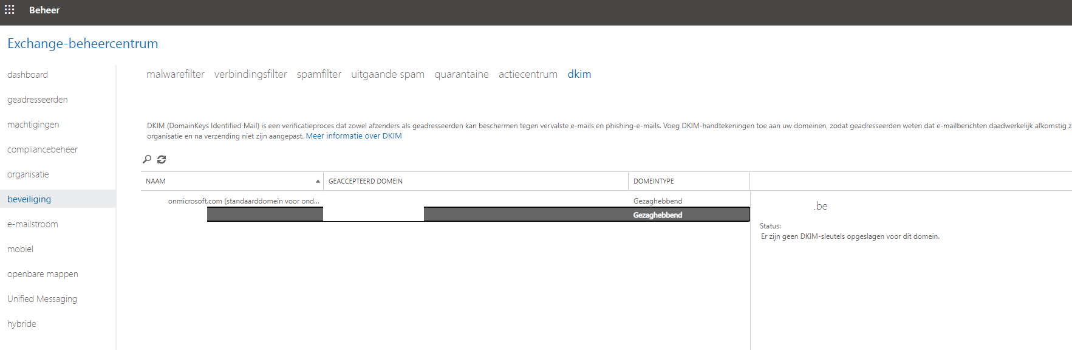Viewport: 1072px width, 350px height.
Task: Click the search magnifier icon
Action: click(x=147, y=159)
